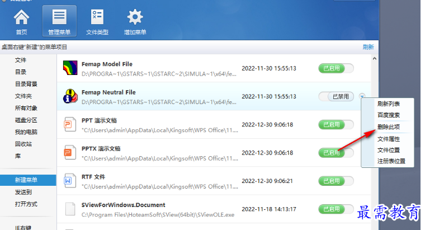Select 文件位置 in the context menu
The width and height of the screenshot is (425, 230).
tap(389, 151)
